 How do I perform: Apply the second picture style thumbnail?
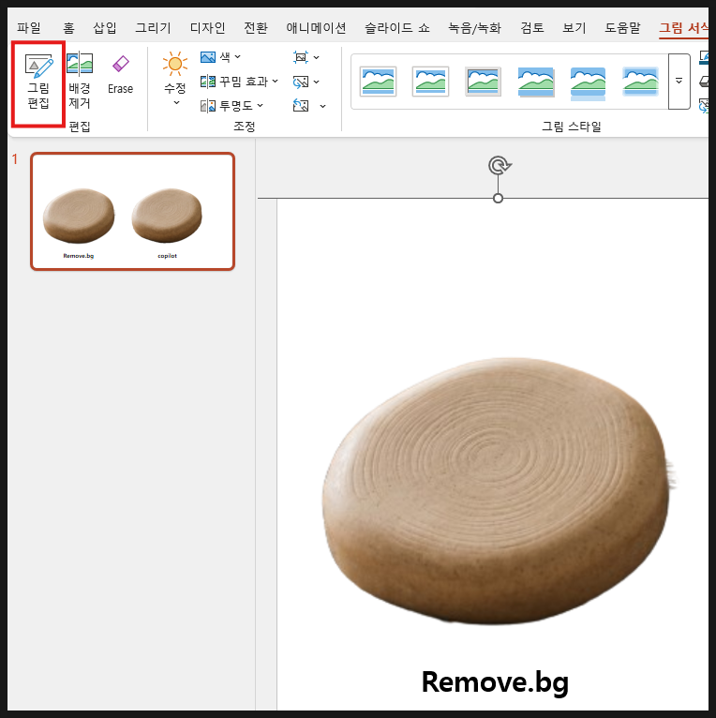[x=430, y=82]
